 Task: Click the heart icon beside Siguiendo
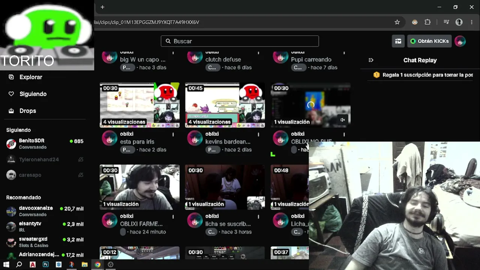(11, 94)
